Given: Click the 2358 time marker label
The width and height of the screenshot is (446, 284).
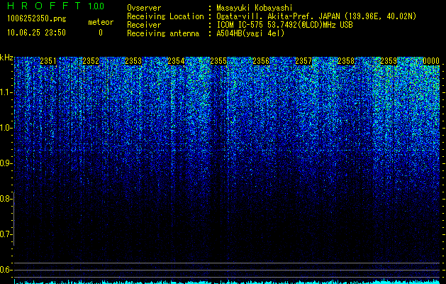Looking at the screenshot, I should pyautogui.click(x=346, y=61).
